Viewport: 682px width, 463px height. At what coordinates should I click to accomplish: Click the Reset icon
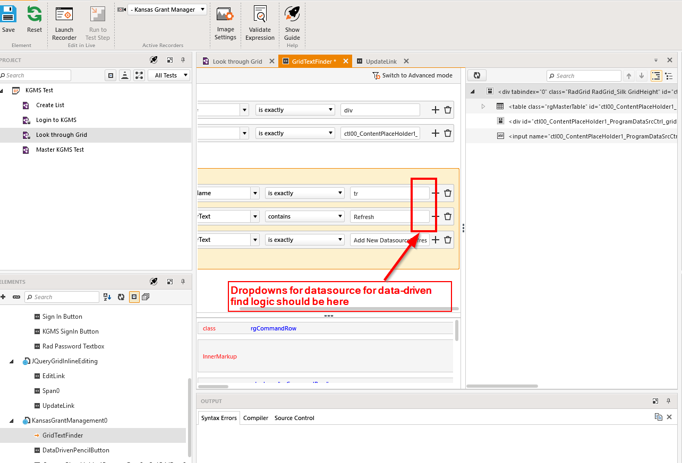coord(35,15)
